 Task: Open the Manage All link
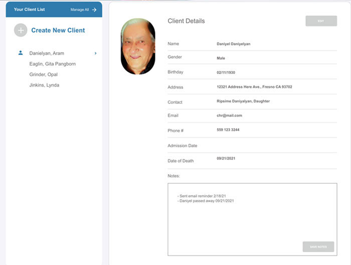[x=80, y=9]
